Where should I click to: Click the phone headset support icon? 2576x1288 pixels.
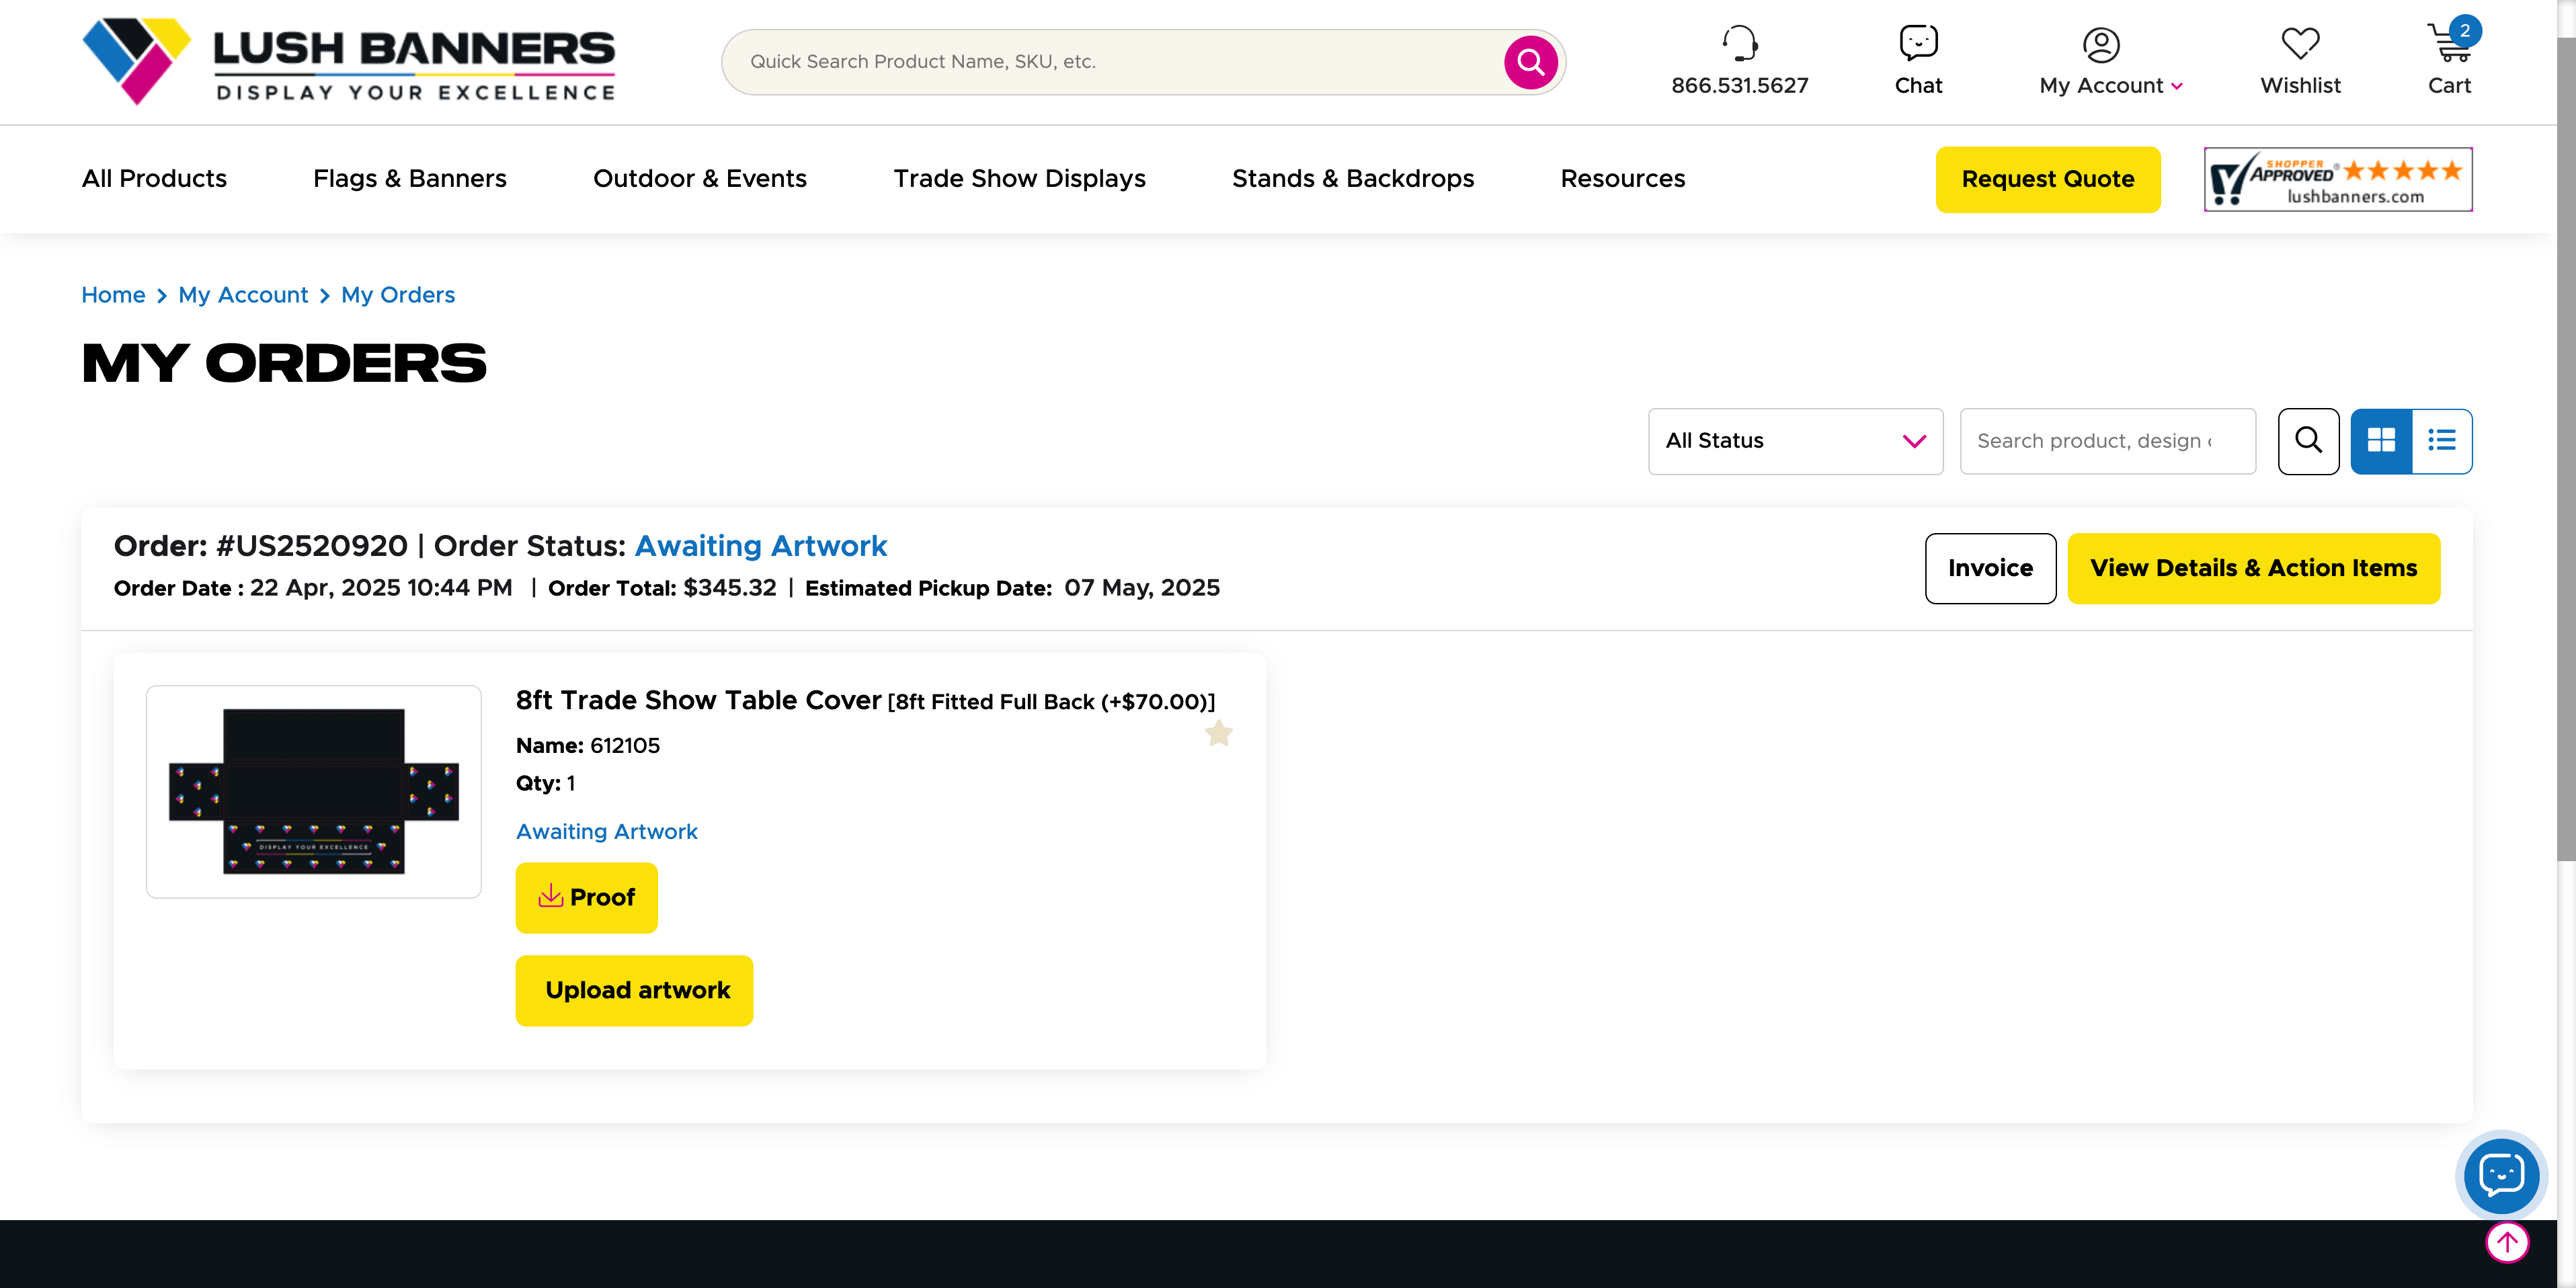click(1739, 43)
